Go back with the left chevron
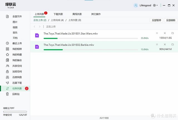Viewport: 178px width, 120px height. tap(34, 27)
